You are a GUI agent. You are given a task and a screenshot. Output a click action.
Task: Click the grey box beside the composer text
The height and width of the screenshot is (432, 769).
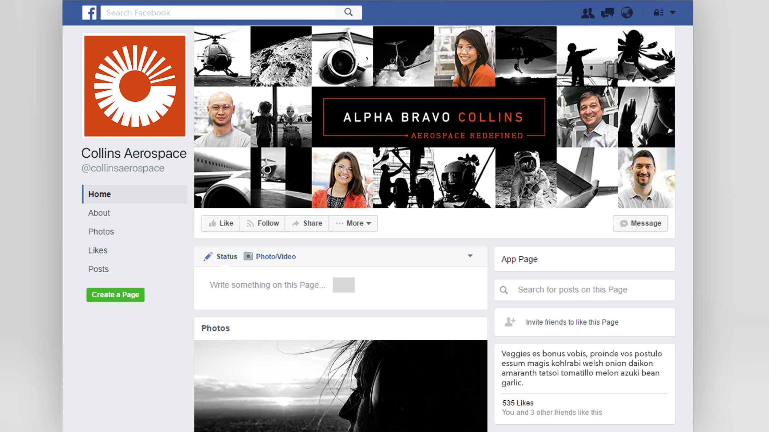tap(344, 285)
